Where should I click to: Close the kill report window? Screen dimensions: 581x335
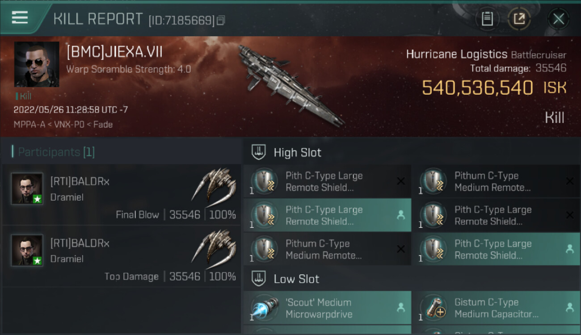point(558,19)
